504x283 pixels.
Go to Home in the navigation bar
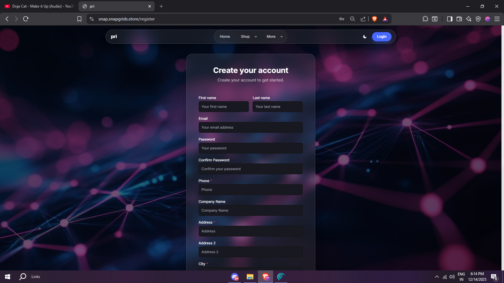[x=225, y=37]
